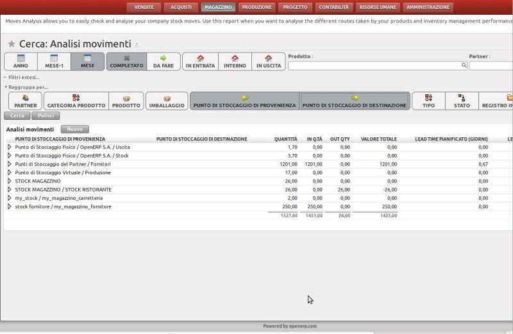The image size is (513, 334).
Task: Open the RISORSE UMANE menu
Action: 378,7
